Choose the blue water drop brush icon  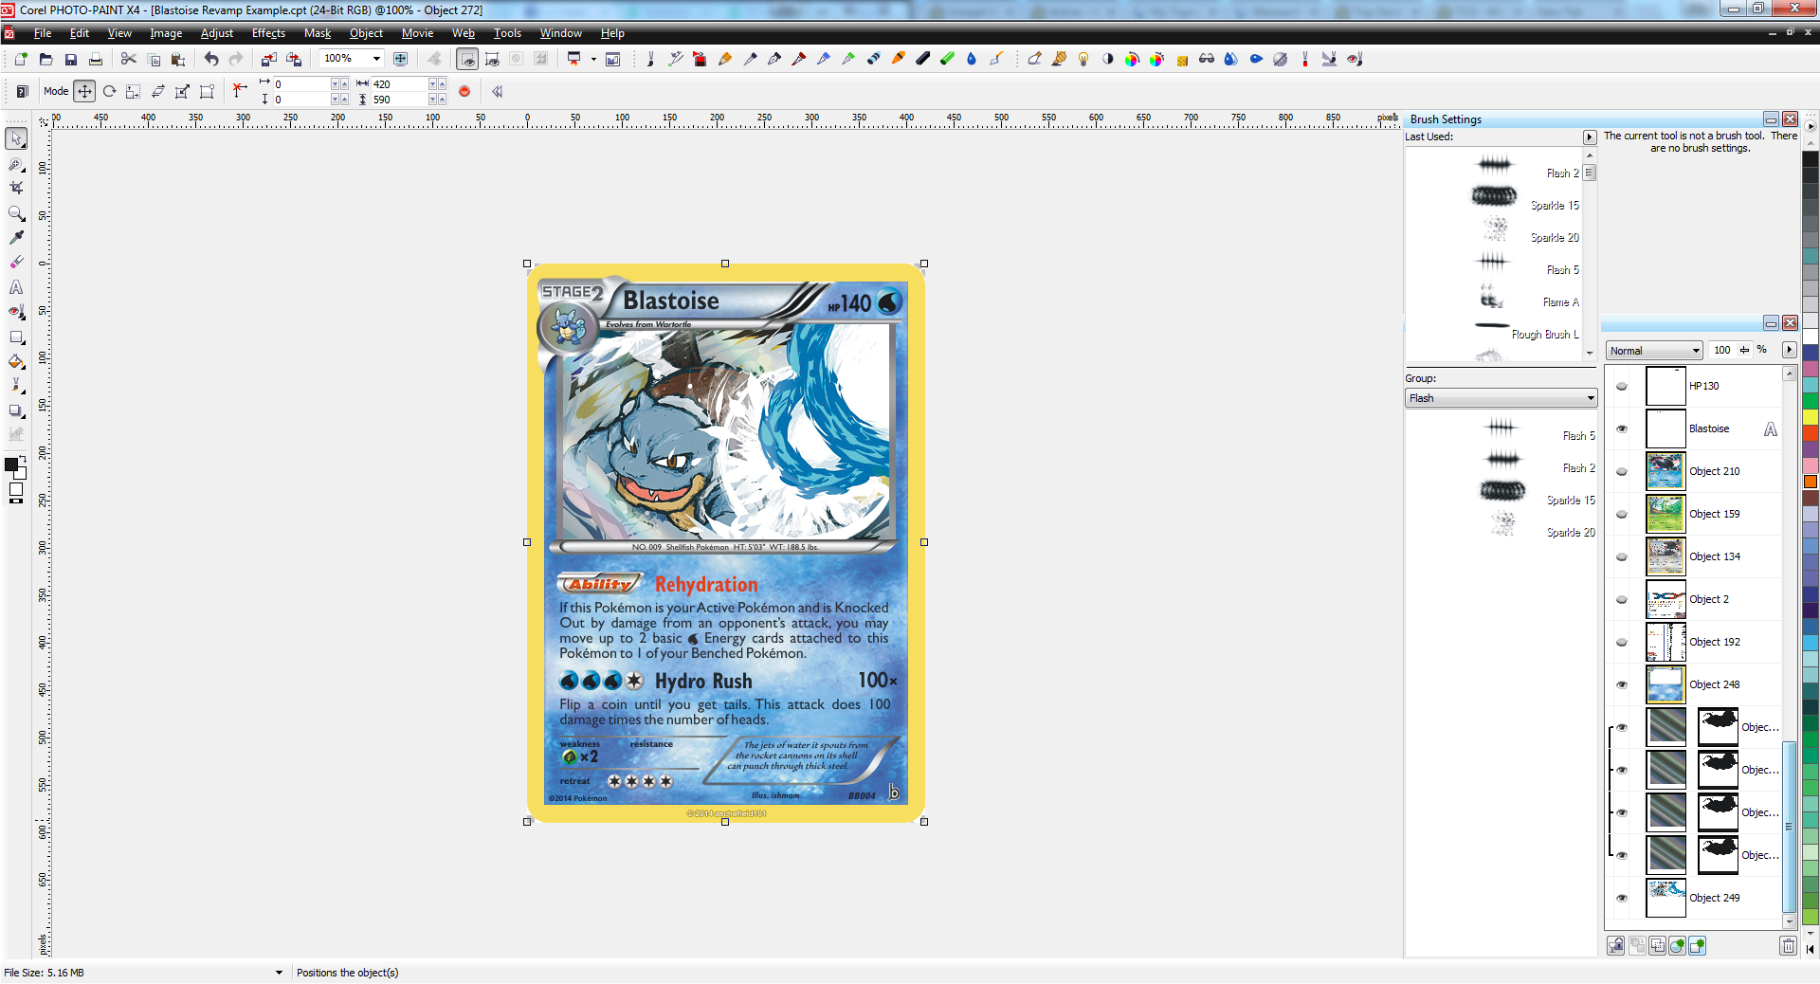[972, 59]
